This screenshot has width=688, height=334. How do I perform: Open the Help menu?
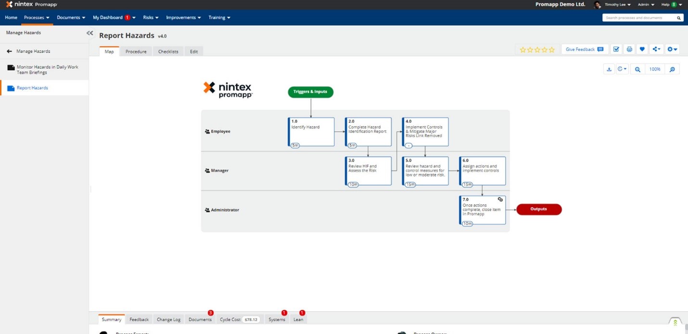(x=672, y=5)
